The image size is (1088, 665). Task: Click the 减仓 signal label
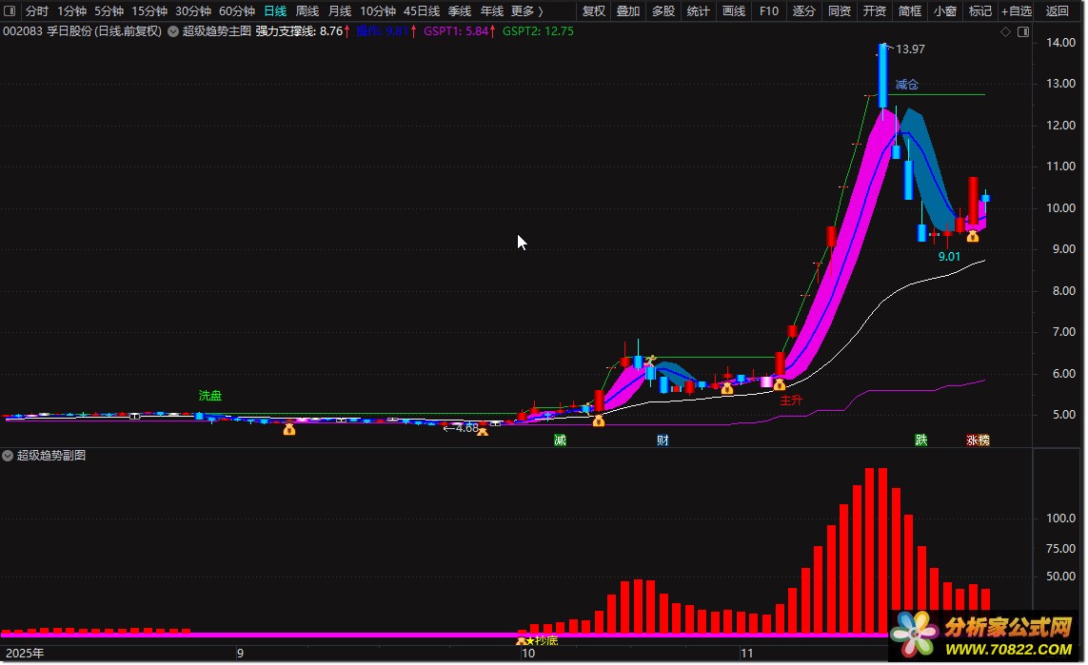[906, 85]
